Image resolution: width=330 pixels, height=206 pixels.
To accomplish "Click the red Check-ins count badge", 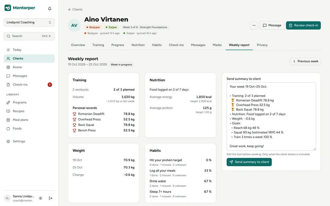I will pos(50,85).
